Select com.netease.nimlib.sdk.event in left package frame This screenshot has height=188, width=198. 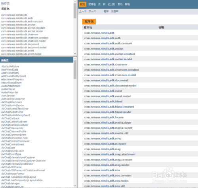click(18, 51)
